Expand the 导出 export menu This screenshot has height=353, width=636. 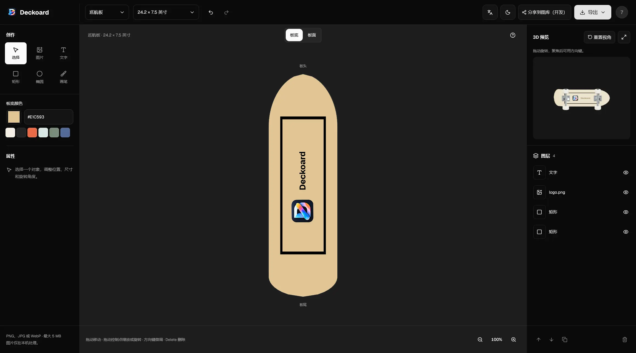593,12
